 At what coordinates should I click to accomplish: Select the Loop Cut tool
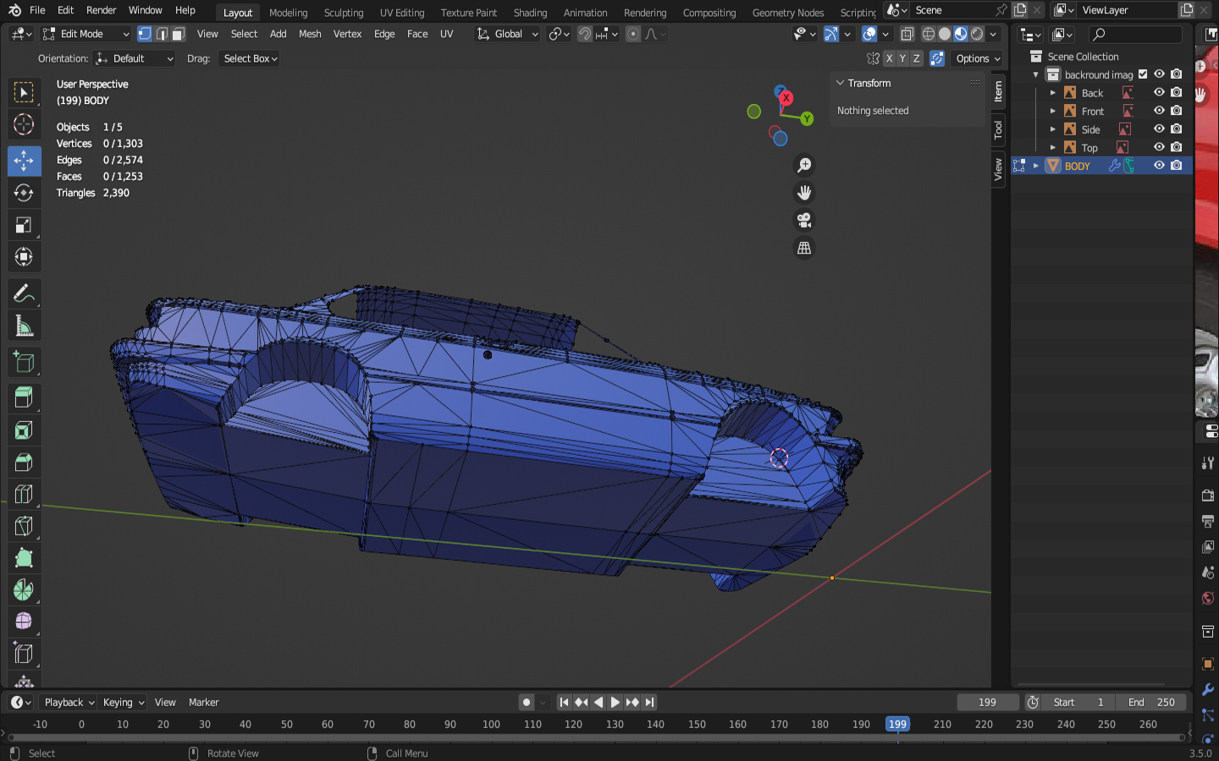24,494
